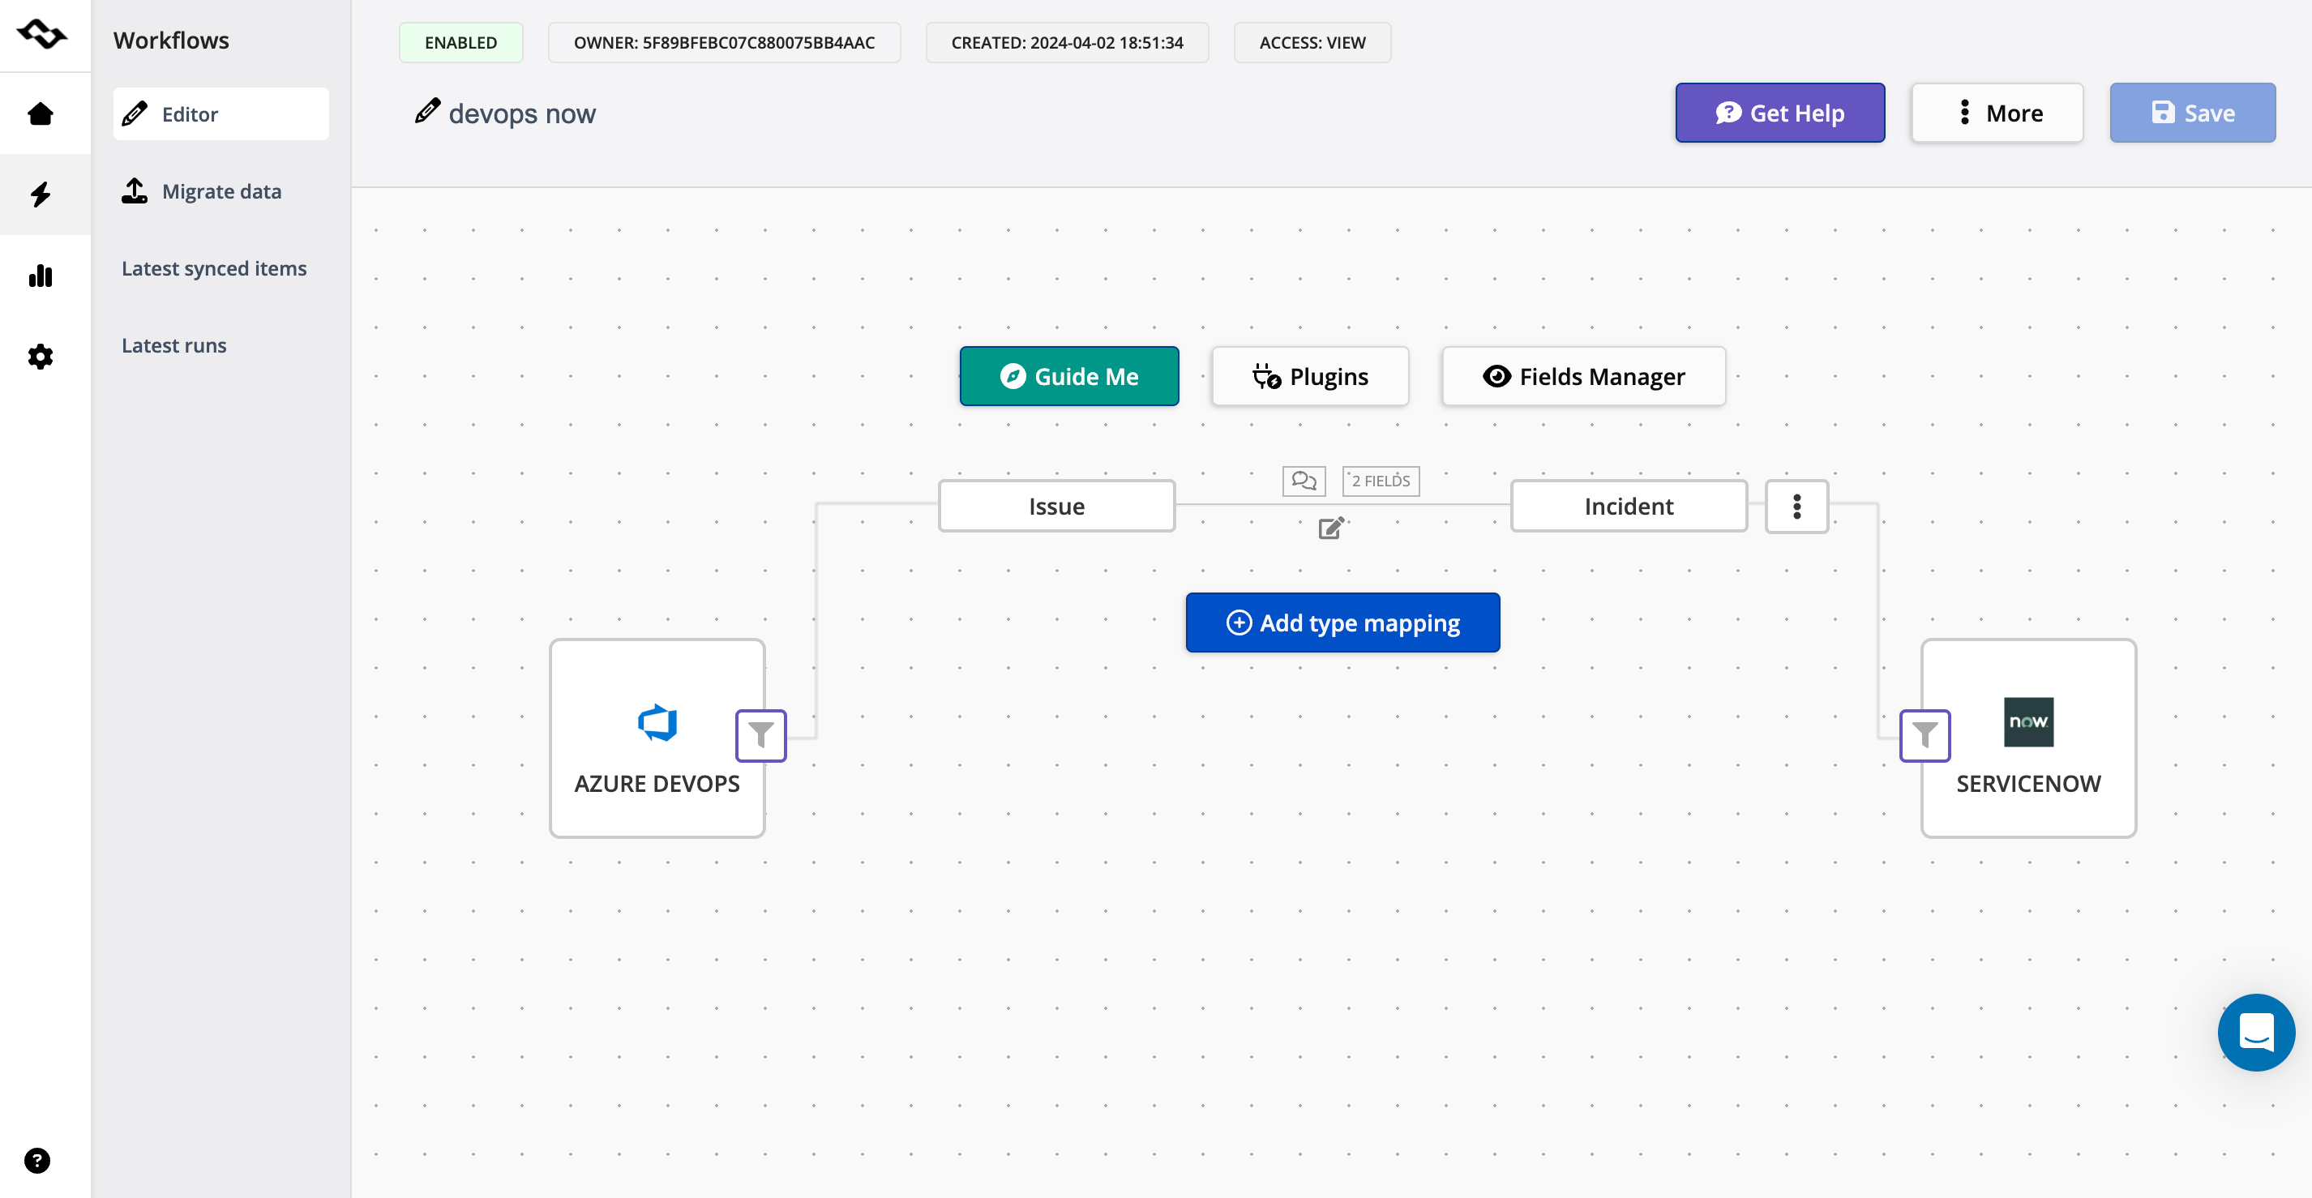The width and height of the screenshot is (2312, 1198).
Task: Click the Get Help button
Action: pos(1779,113)
